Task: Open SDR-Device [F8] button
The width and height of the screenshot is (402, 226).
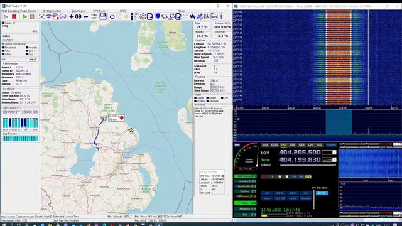Action: click(x=246, y=176)
